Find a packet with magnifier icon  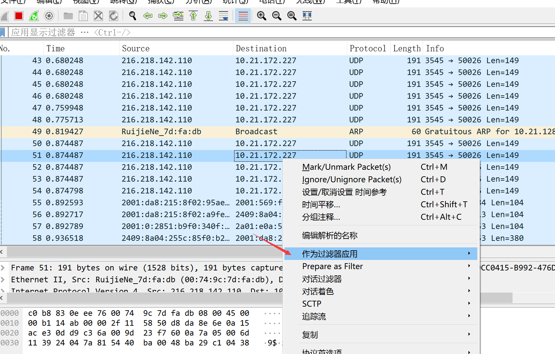click(133, 16)
